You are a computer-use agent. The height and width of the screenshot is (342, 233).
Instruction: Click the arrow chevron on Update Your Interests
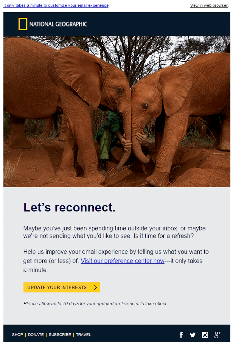95,287
